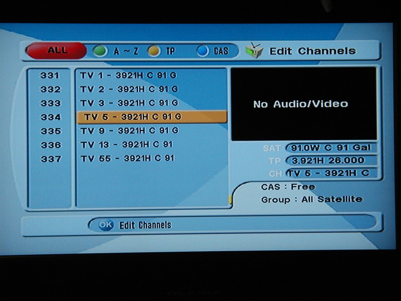This screenshot has width=401, height=301.
Task: Click the A ~ Z label
Action: [126, 51]
